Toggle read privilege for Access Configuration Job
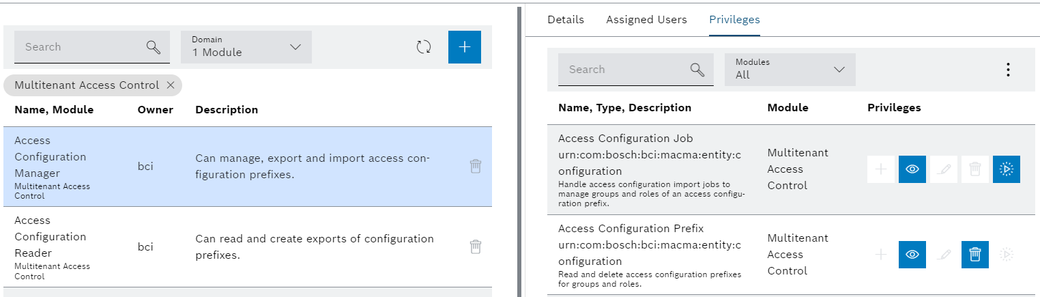Image resolution: width=1040 pixels, height=297 pixels. pyautogui.click(x=912, y=169)
